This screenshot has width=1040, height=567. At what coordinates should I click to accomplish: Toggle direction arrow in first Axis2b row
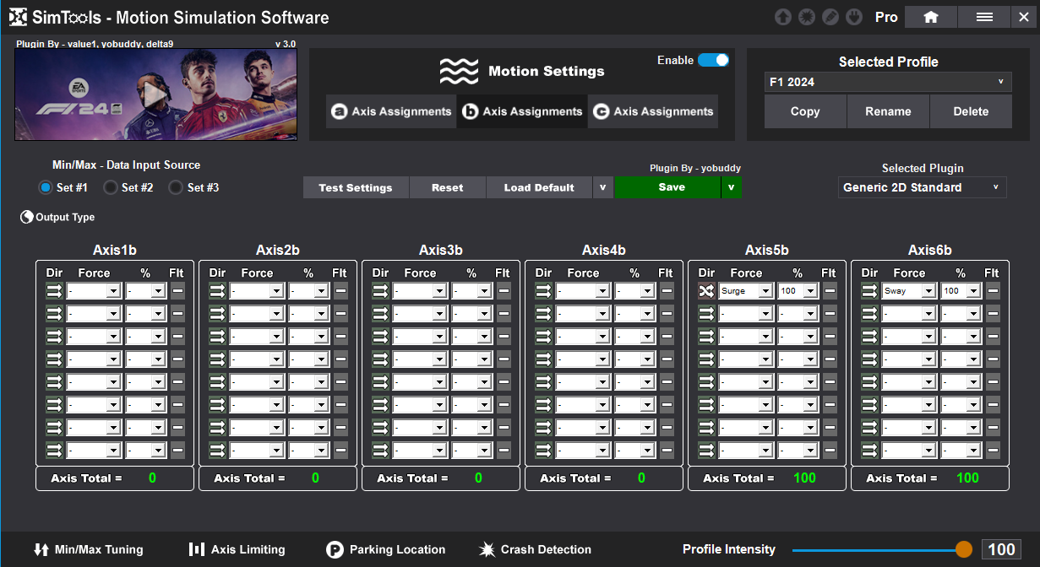tap(217, 290)
